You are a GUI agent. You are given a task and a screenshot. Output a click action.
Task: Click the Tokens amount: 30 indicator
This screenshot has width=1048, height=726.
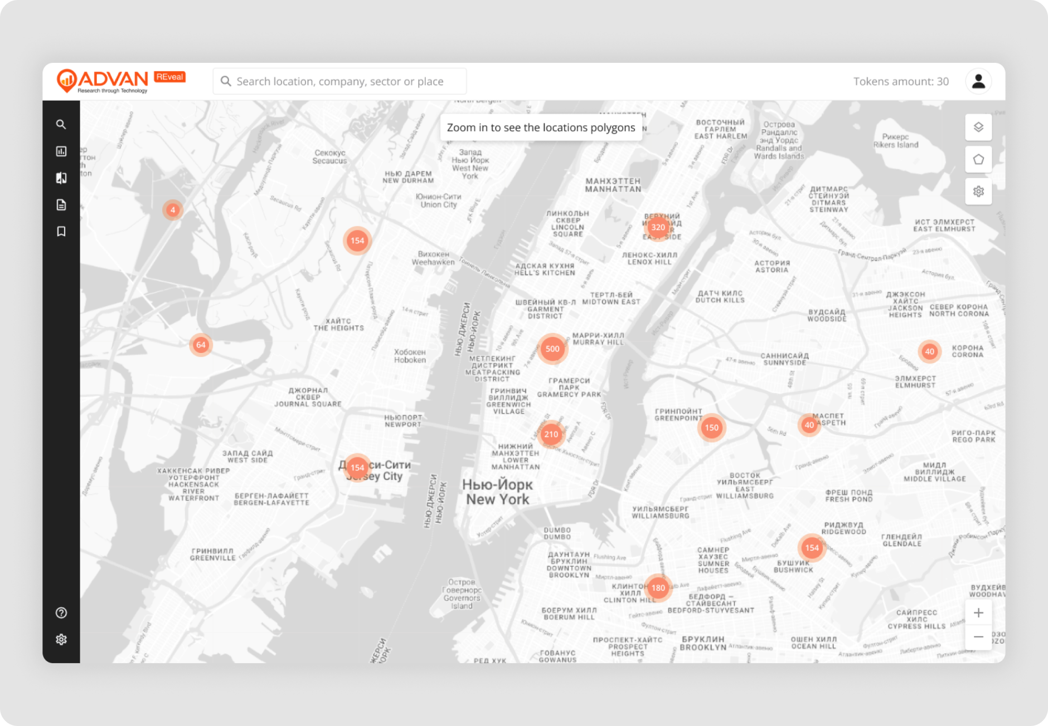click(x=901, y=81)
